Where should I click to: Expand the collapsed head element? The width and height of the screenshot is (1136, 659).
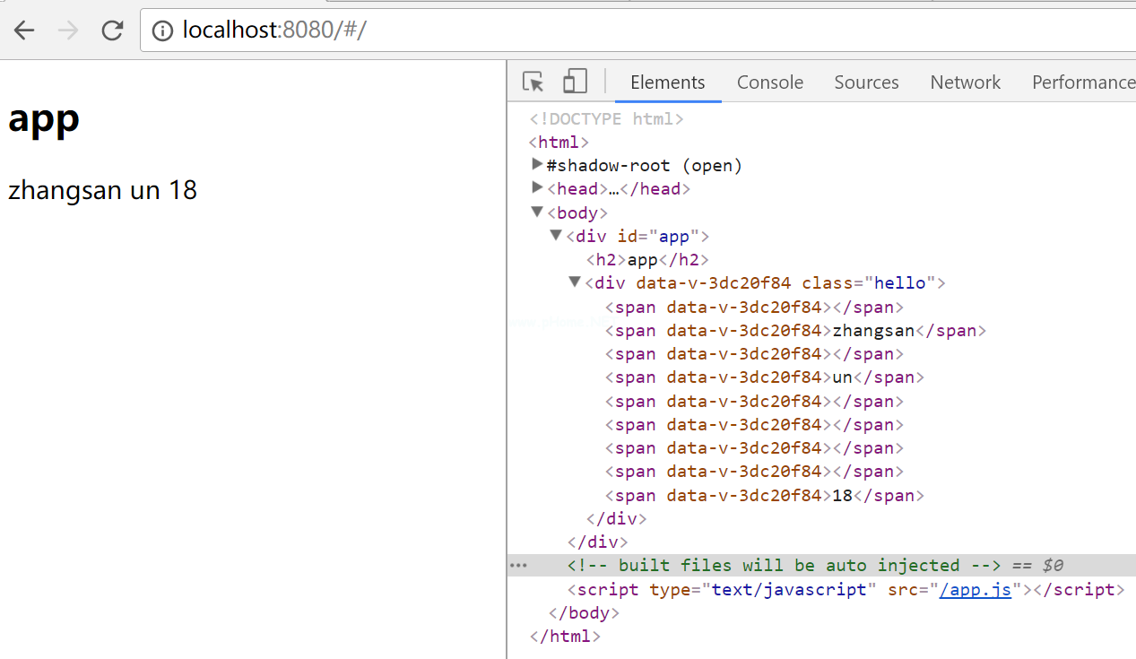pos(537,188)
